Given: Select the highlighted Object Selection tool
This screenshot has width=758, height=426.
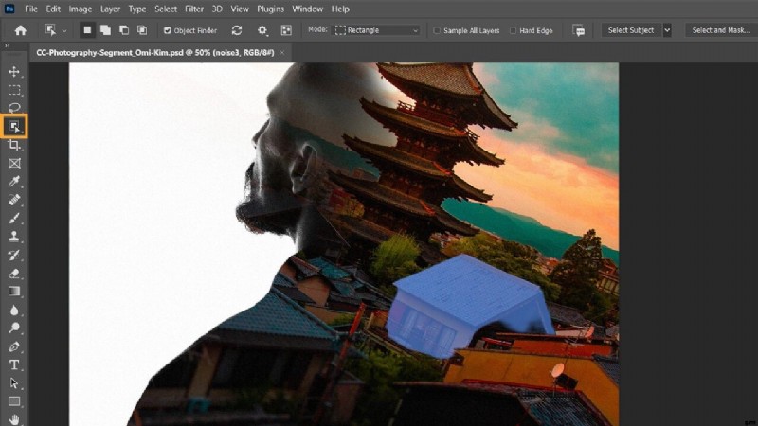Looking at the screenshot, I should point(14,126).
